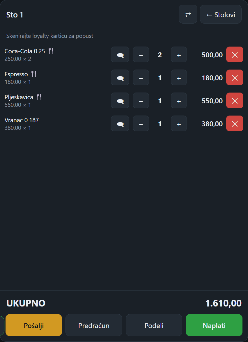Add a comment to the Espresso item
Screen dimensions: 248x342
(x=120, y=77)
